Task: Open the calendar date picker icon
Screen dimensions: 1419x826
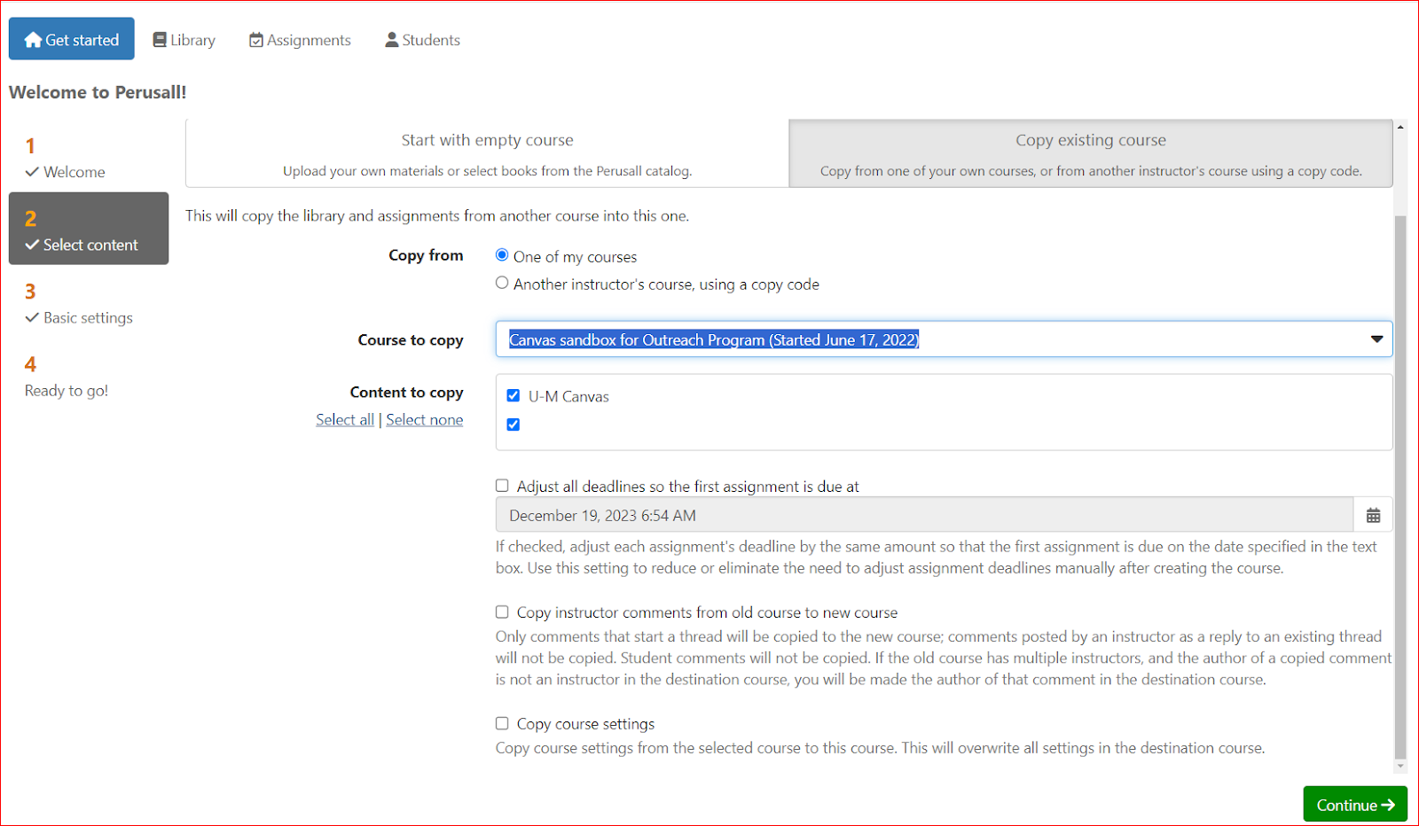Action: (x=1373, y=515)
